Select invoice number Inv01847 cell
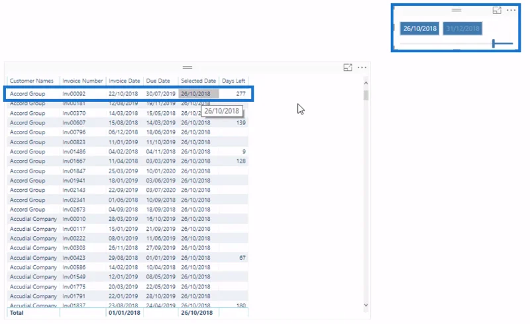The image size is (530, 324). click(x=74, y=171)
